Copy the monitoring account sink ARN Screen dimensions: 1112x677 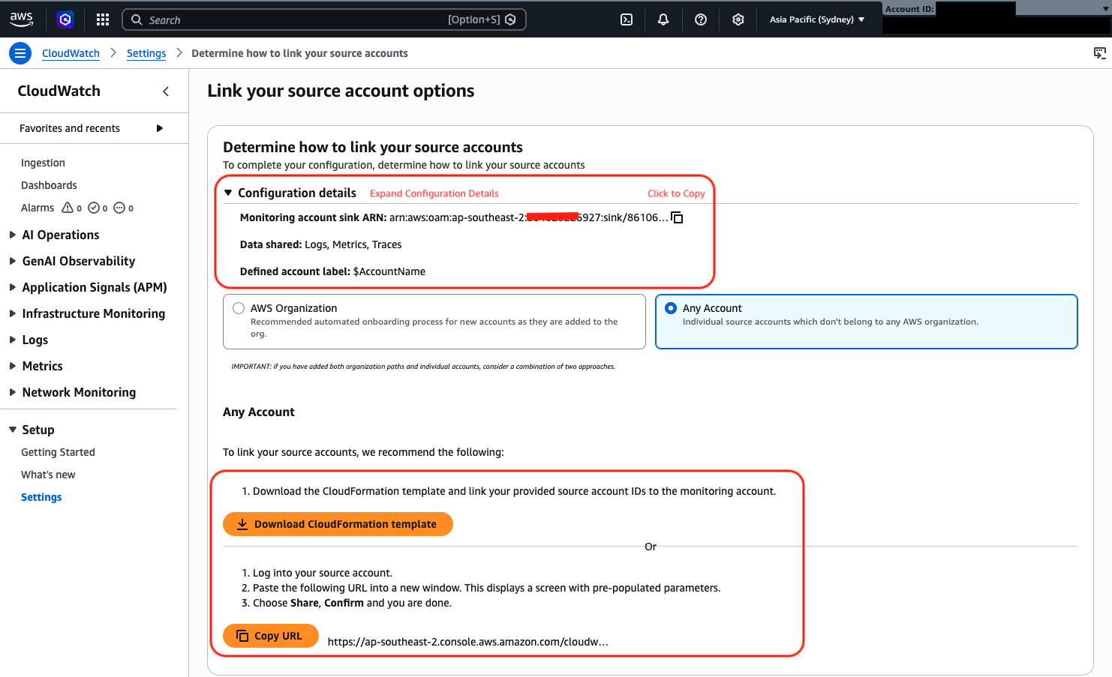tap(677, 217)
